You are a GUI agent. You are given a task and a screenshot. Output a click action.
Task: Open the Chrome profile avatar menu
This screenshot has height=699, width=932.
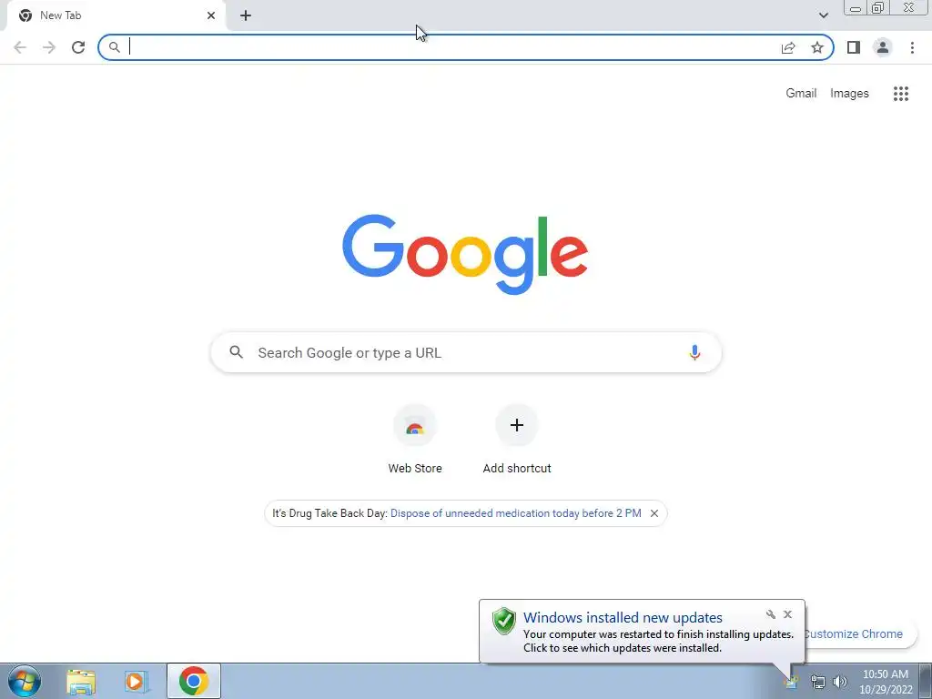point(883,47)
